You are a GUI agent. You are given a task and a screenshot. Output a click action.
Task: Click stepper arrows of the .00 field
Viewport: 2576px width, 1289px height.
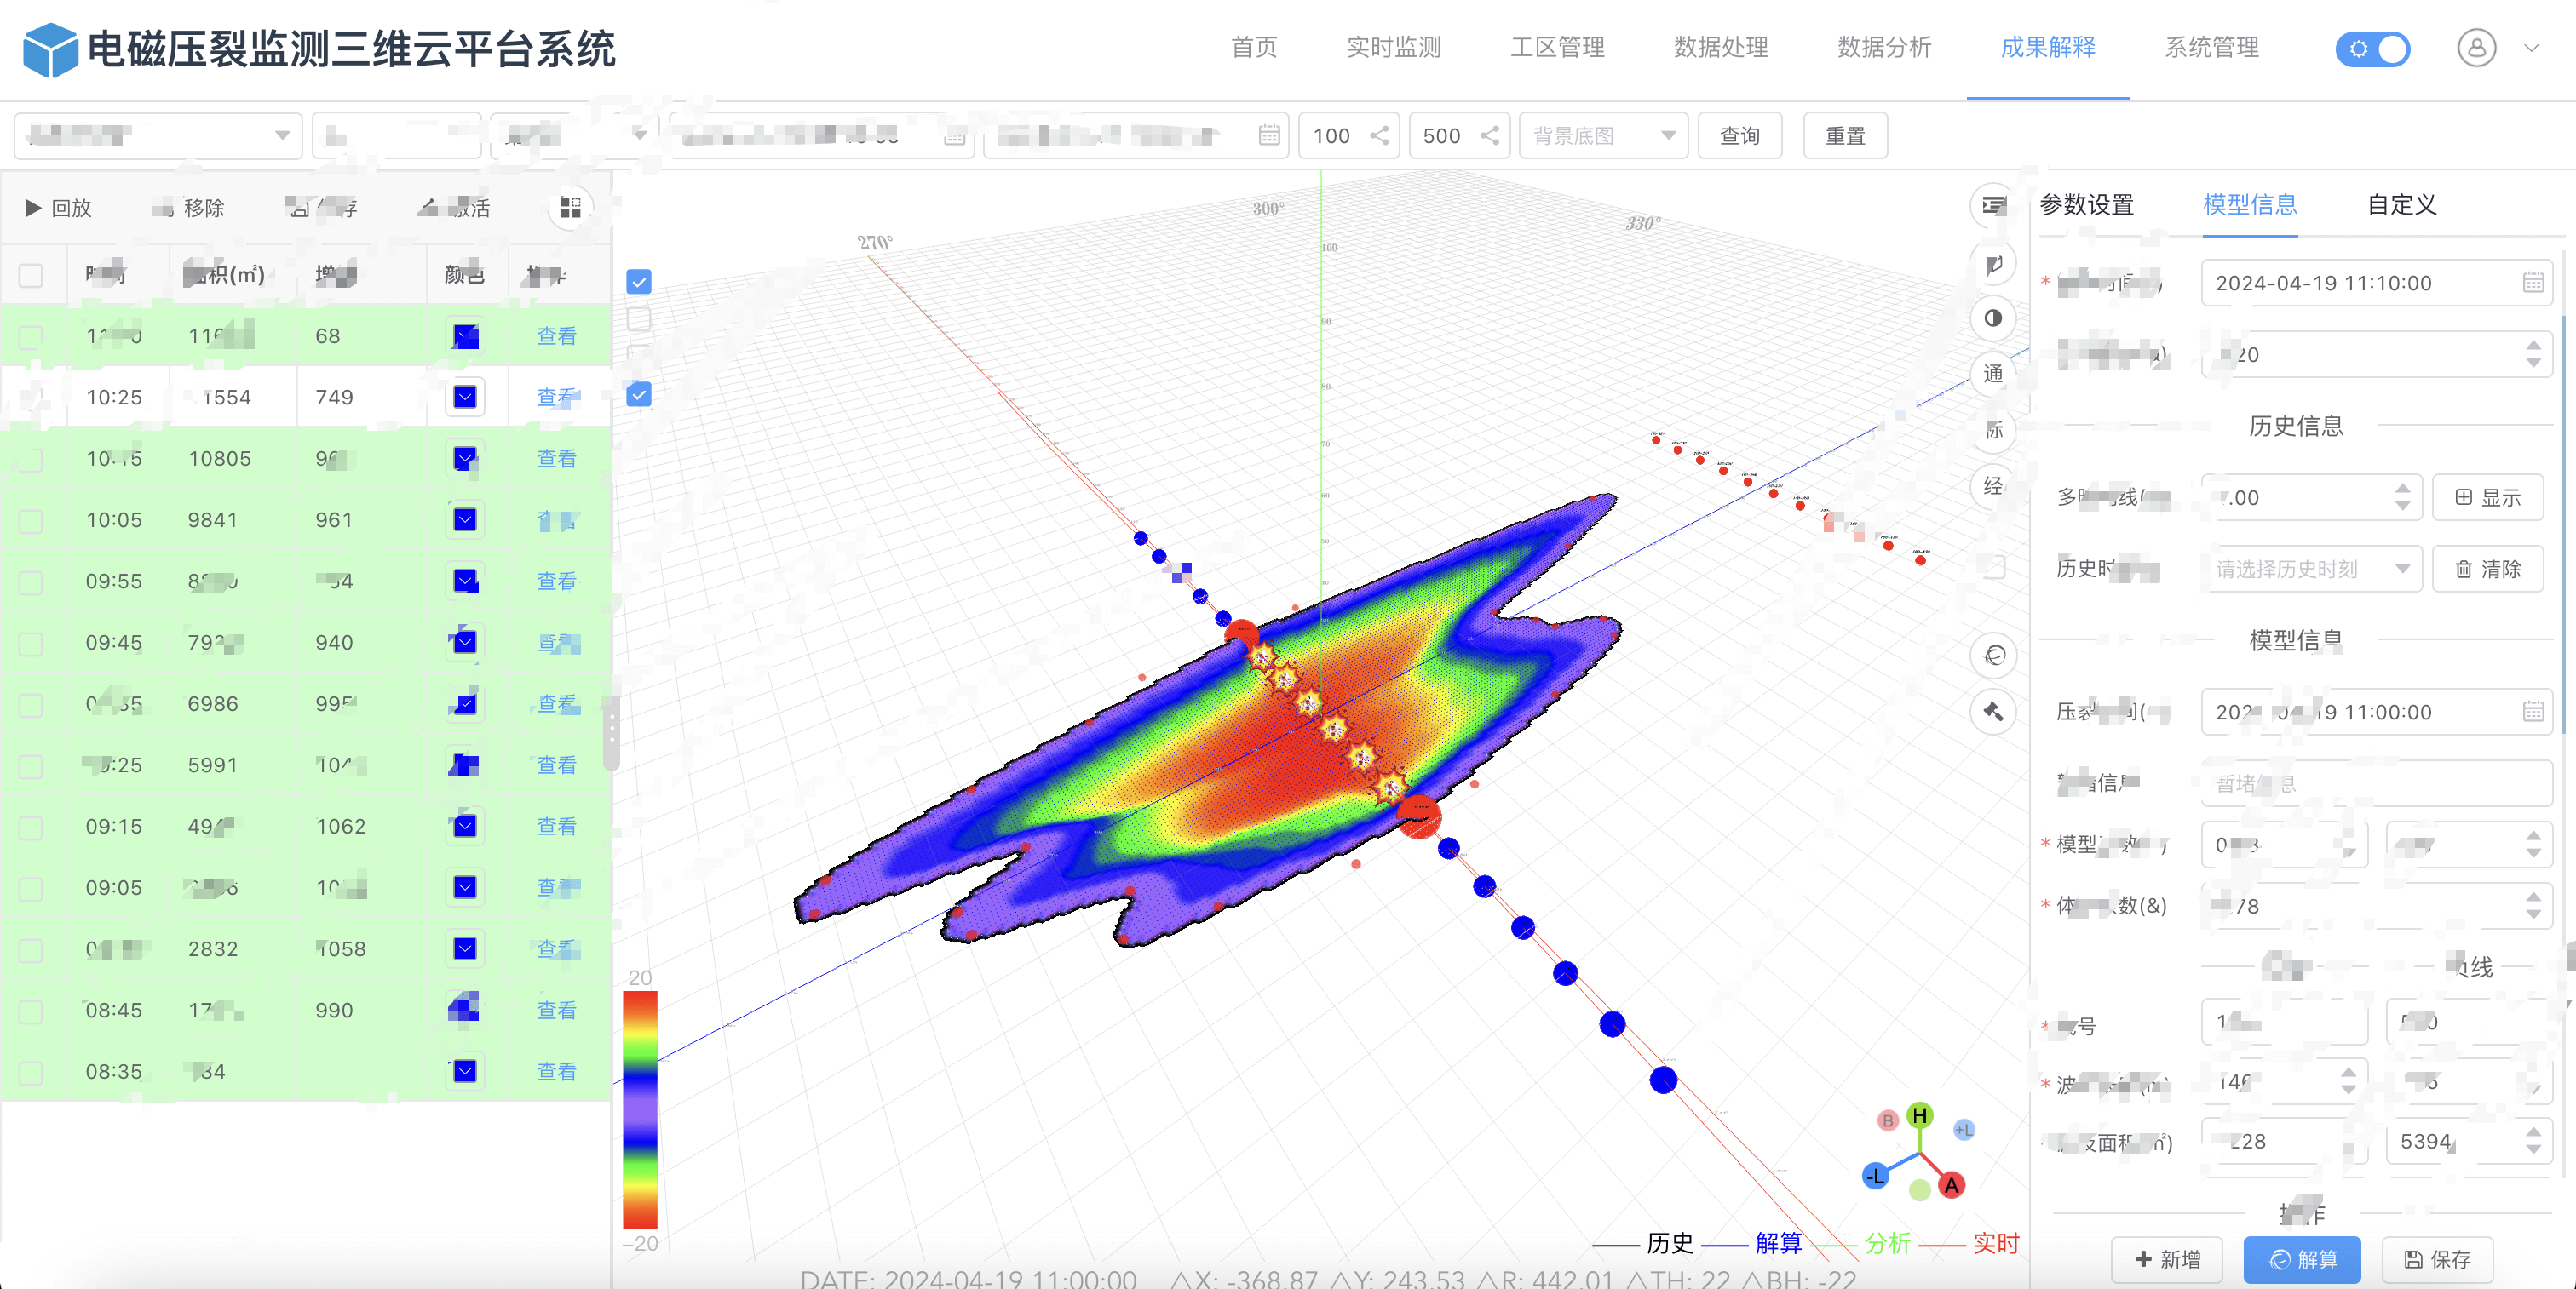pos(2402,496)
